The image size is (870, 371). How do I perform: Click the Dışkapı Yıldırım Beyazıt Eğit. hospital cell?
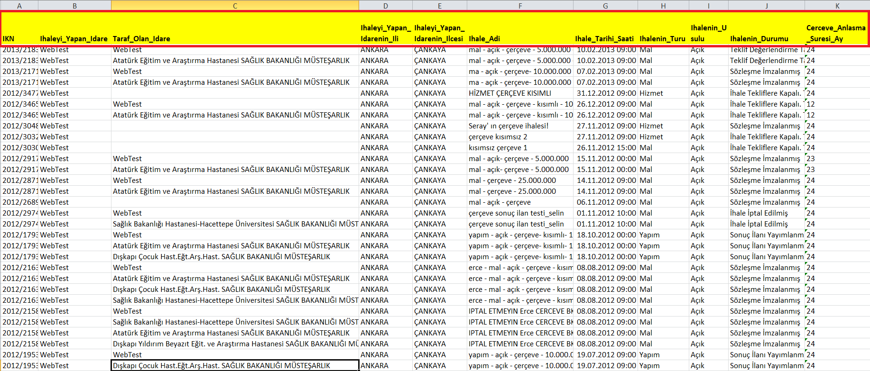(235, 344)
